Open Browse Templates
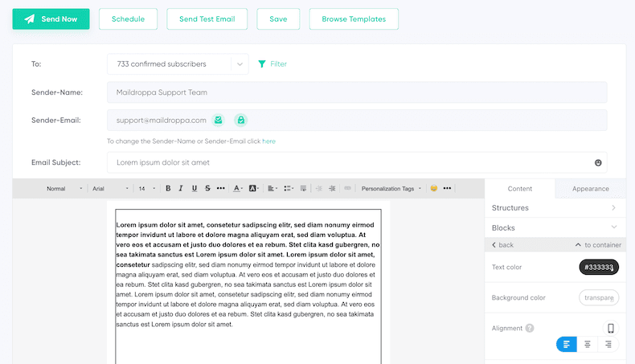 point(354,19)
